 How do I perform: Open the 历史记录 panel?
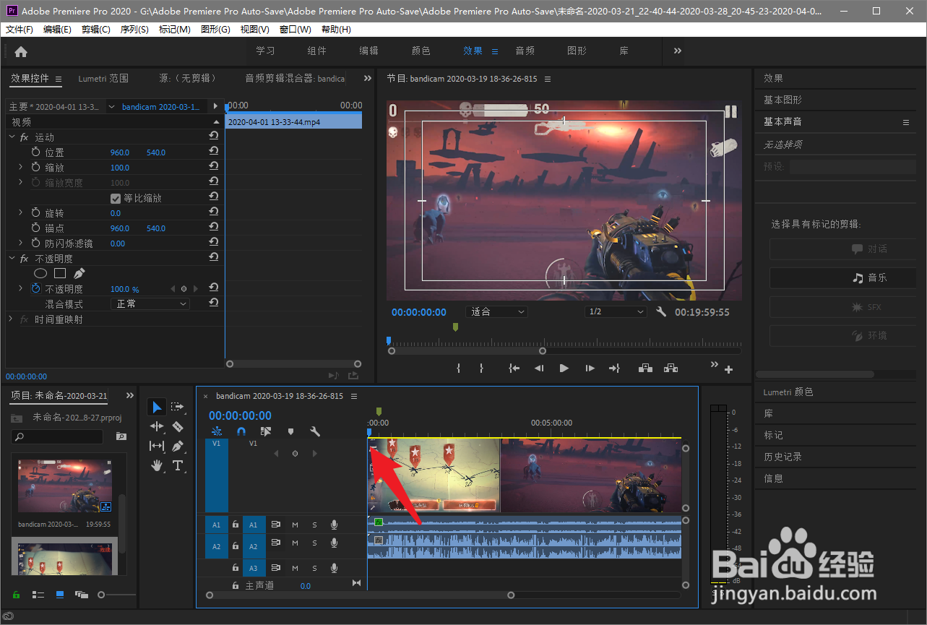pyautogui.click(x=782, y=457)
